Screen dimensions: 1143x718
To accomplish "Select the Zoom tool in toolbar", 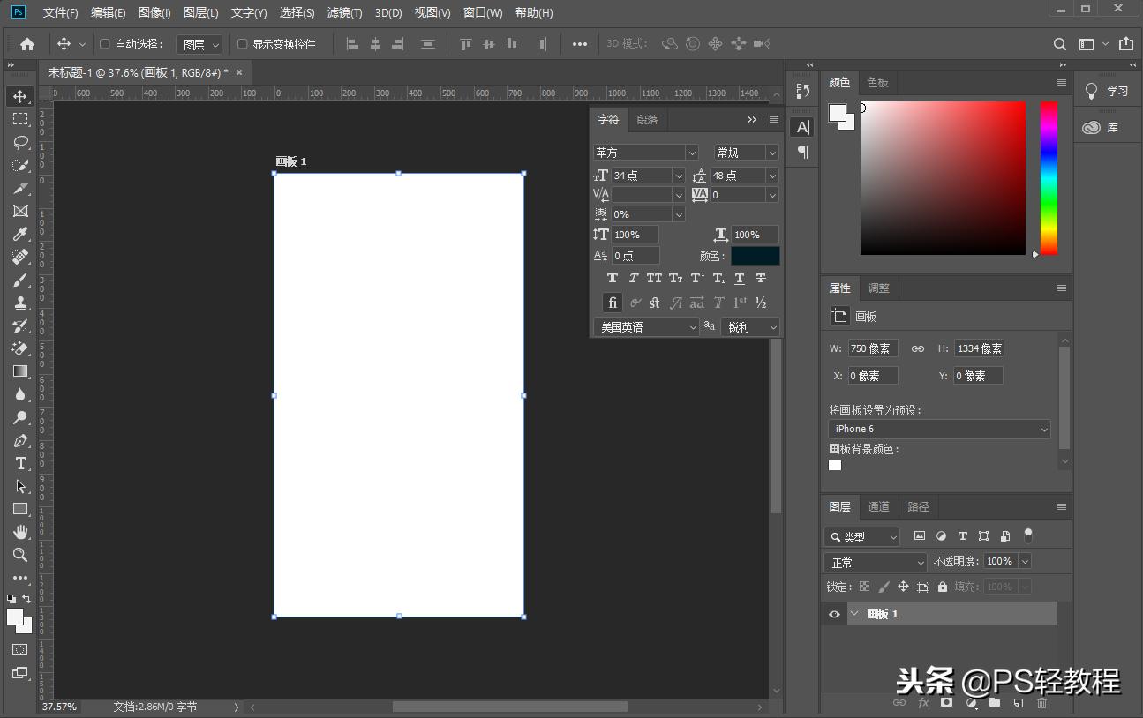I will 20,555.
